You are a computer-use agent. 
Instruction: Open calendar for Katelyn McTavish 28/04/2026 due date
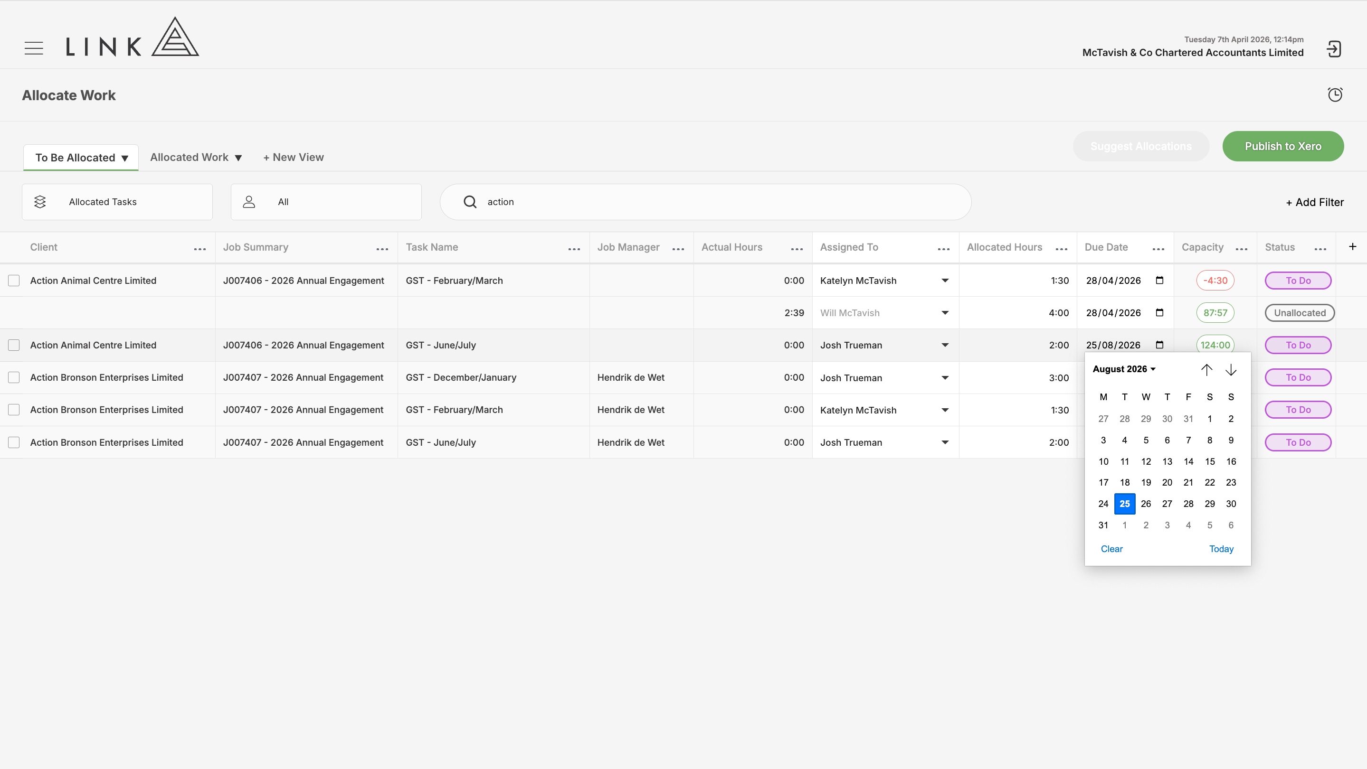(x=1159, y=281)
